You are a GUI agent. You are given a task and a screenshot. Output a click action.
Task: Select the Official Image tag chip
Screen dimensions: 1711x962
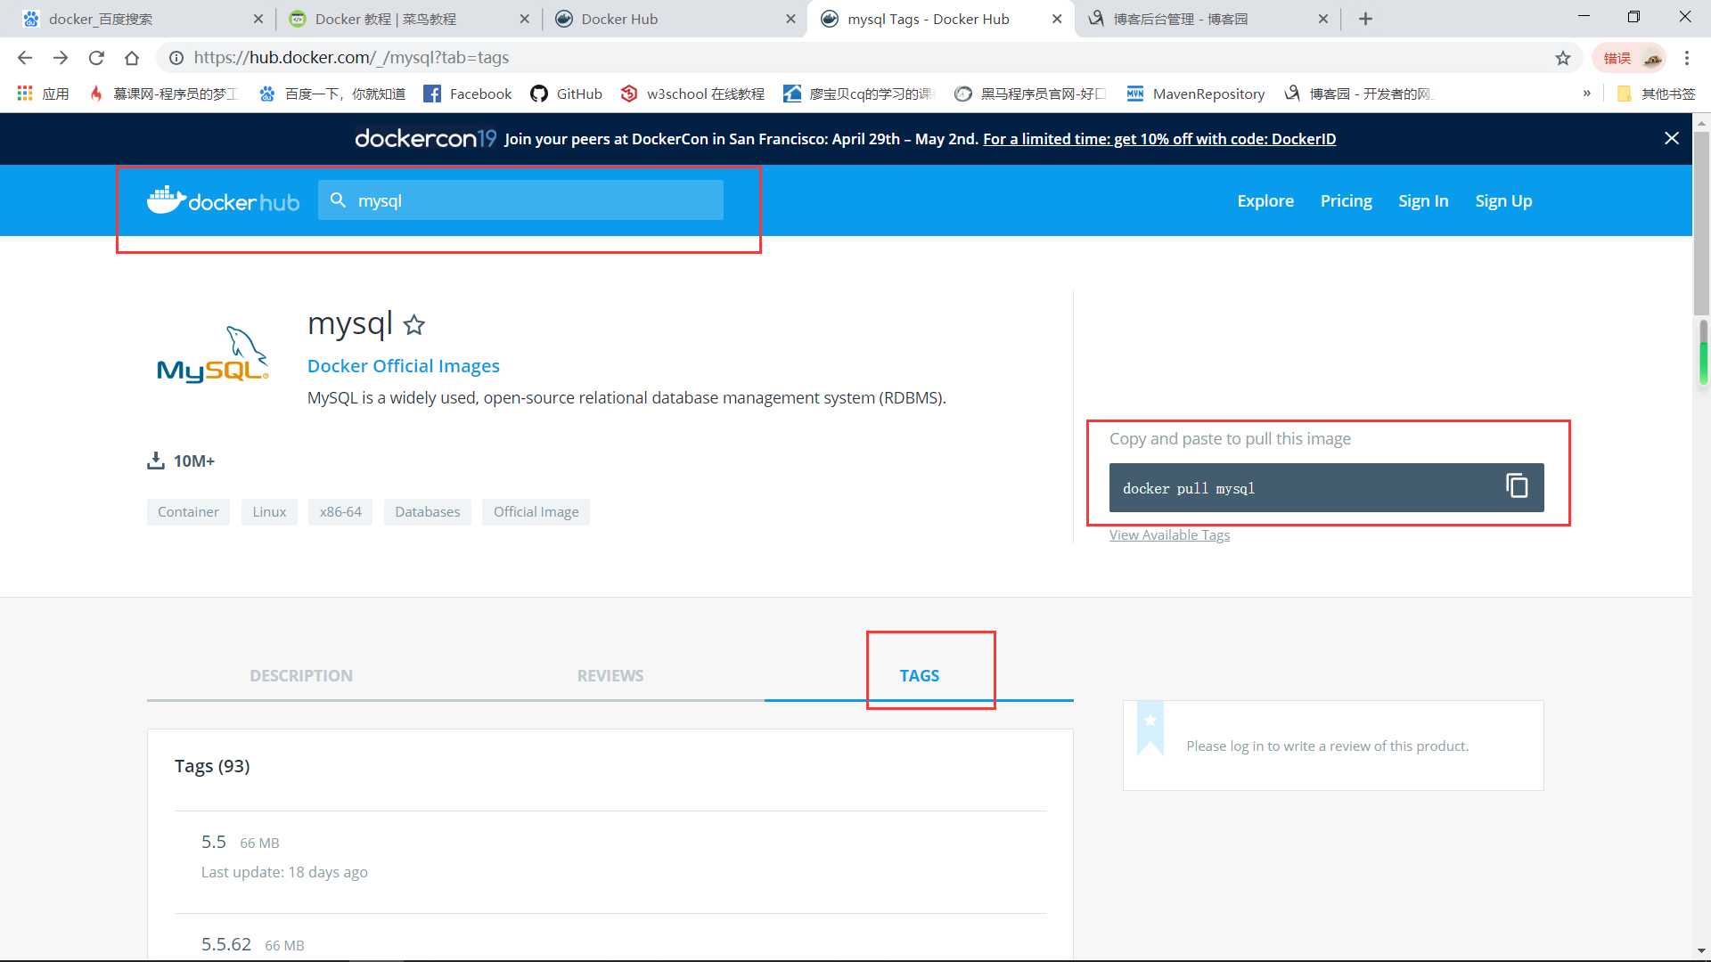coord(536,512)
